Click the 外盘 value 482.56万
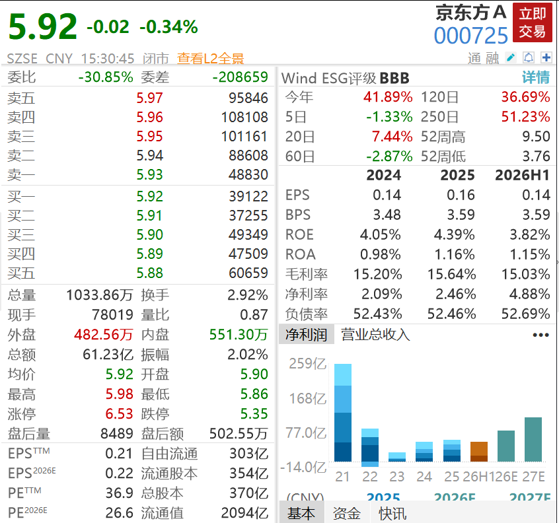The height and width of the screenshot is (523, 559). coord(104,335)
